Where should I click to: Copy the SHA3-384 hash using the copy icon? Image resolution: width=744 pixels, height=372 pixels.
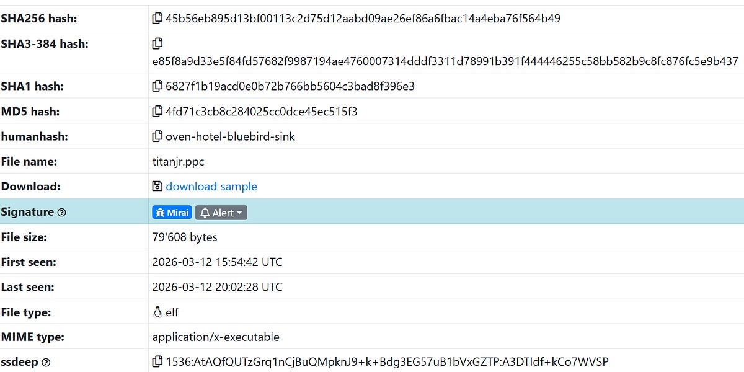[157, 43]
